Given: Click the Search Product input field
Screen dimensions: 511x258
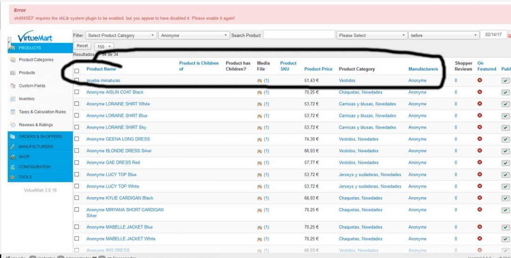Looking at the screenshot, I should 299,35.
